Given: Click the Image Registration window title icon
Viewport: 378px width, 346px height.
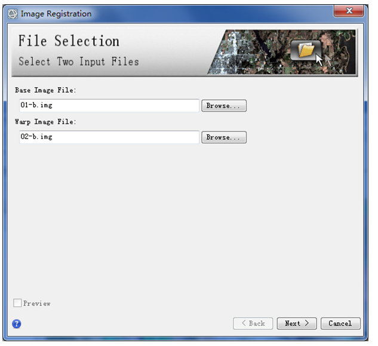Looking at the screenshot, I should 13,14.
